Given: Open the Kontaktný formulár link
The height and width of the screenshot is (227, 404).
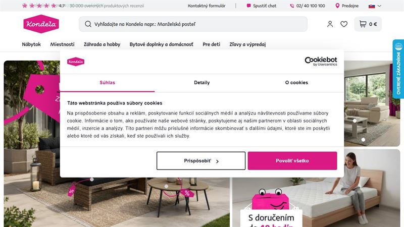Looking at the screenshot, I should [207, 6].
